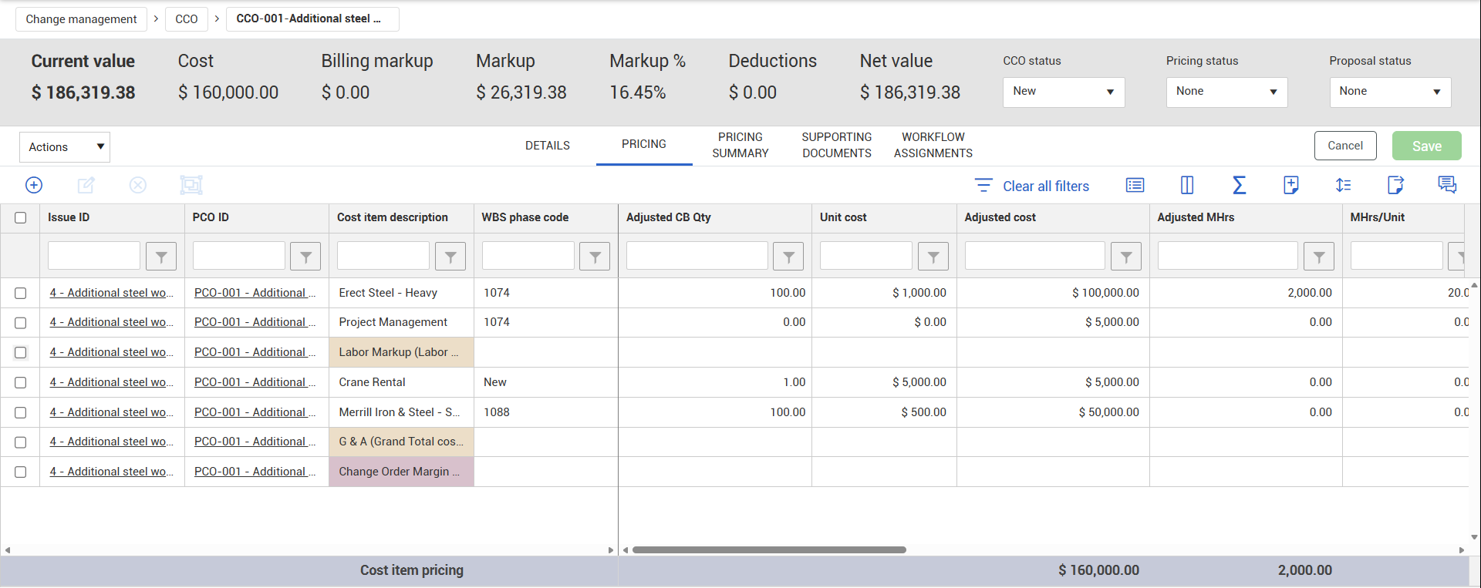Click the summation sigma icon

(x=1239, y=185)
